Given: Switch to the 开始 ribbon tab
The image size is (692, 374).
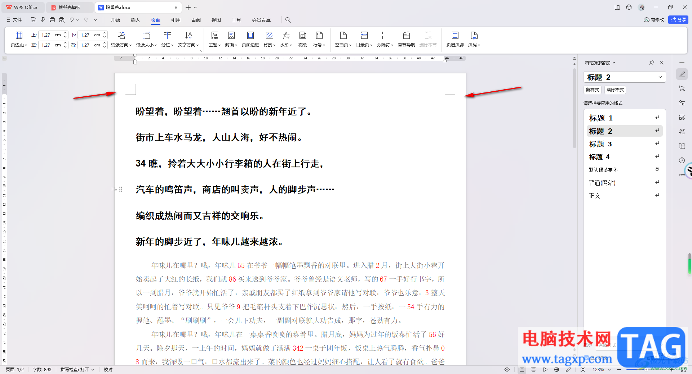Looking at the screenshot, I should pos(115,20).
